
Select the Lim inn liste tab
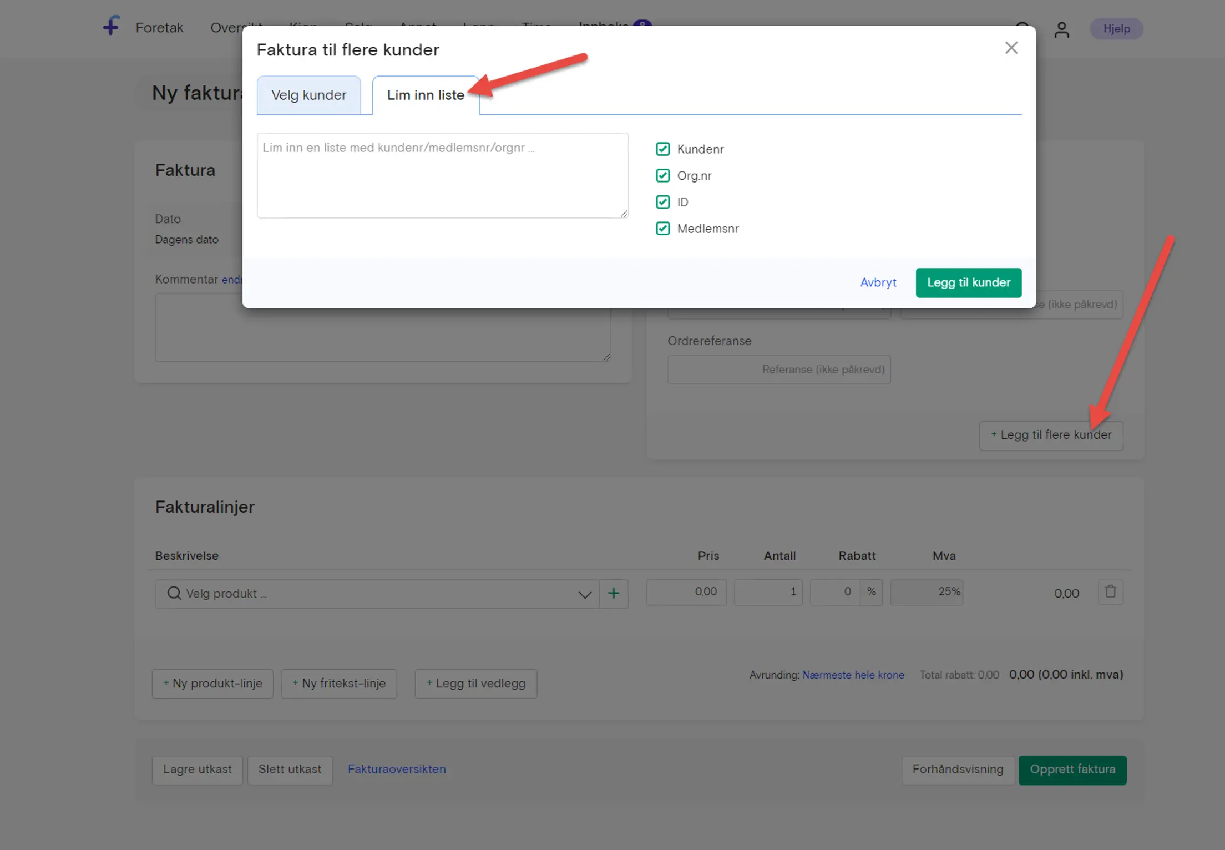pyautogui.click(x=425, y=95)
